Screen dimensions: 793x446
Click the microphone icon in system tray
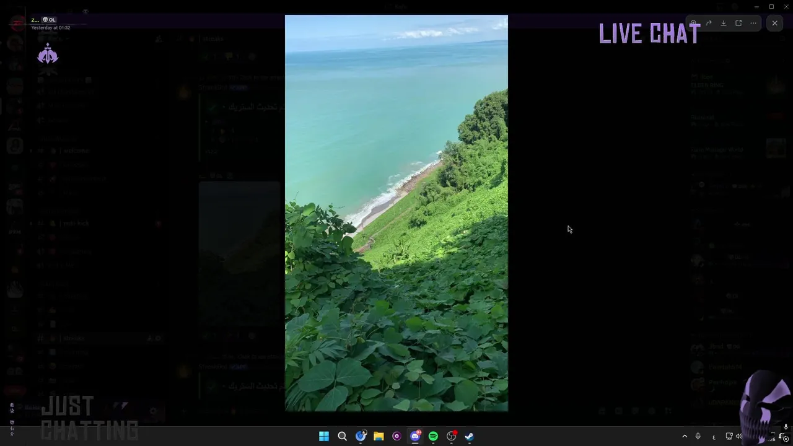point(698,436)
